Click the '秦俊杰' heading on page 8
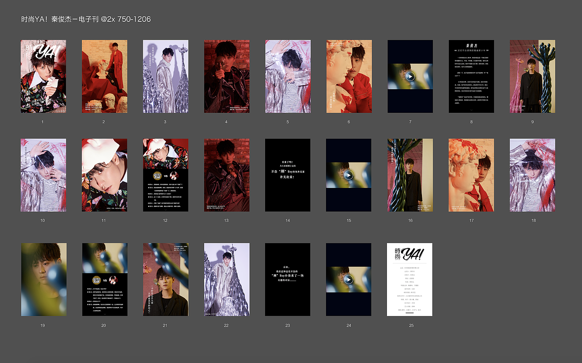The height and width of the screenshot is (363, 582). (x=472, y=45)
